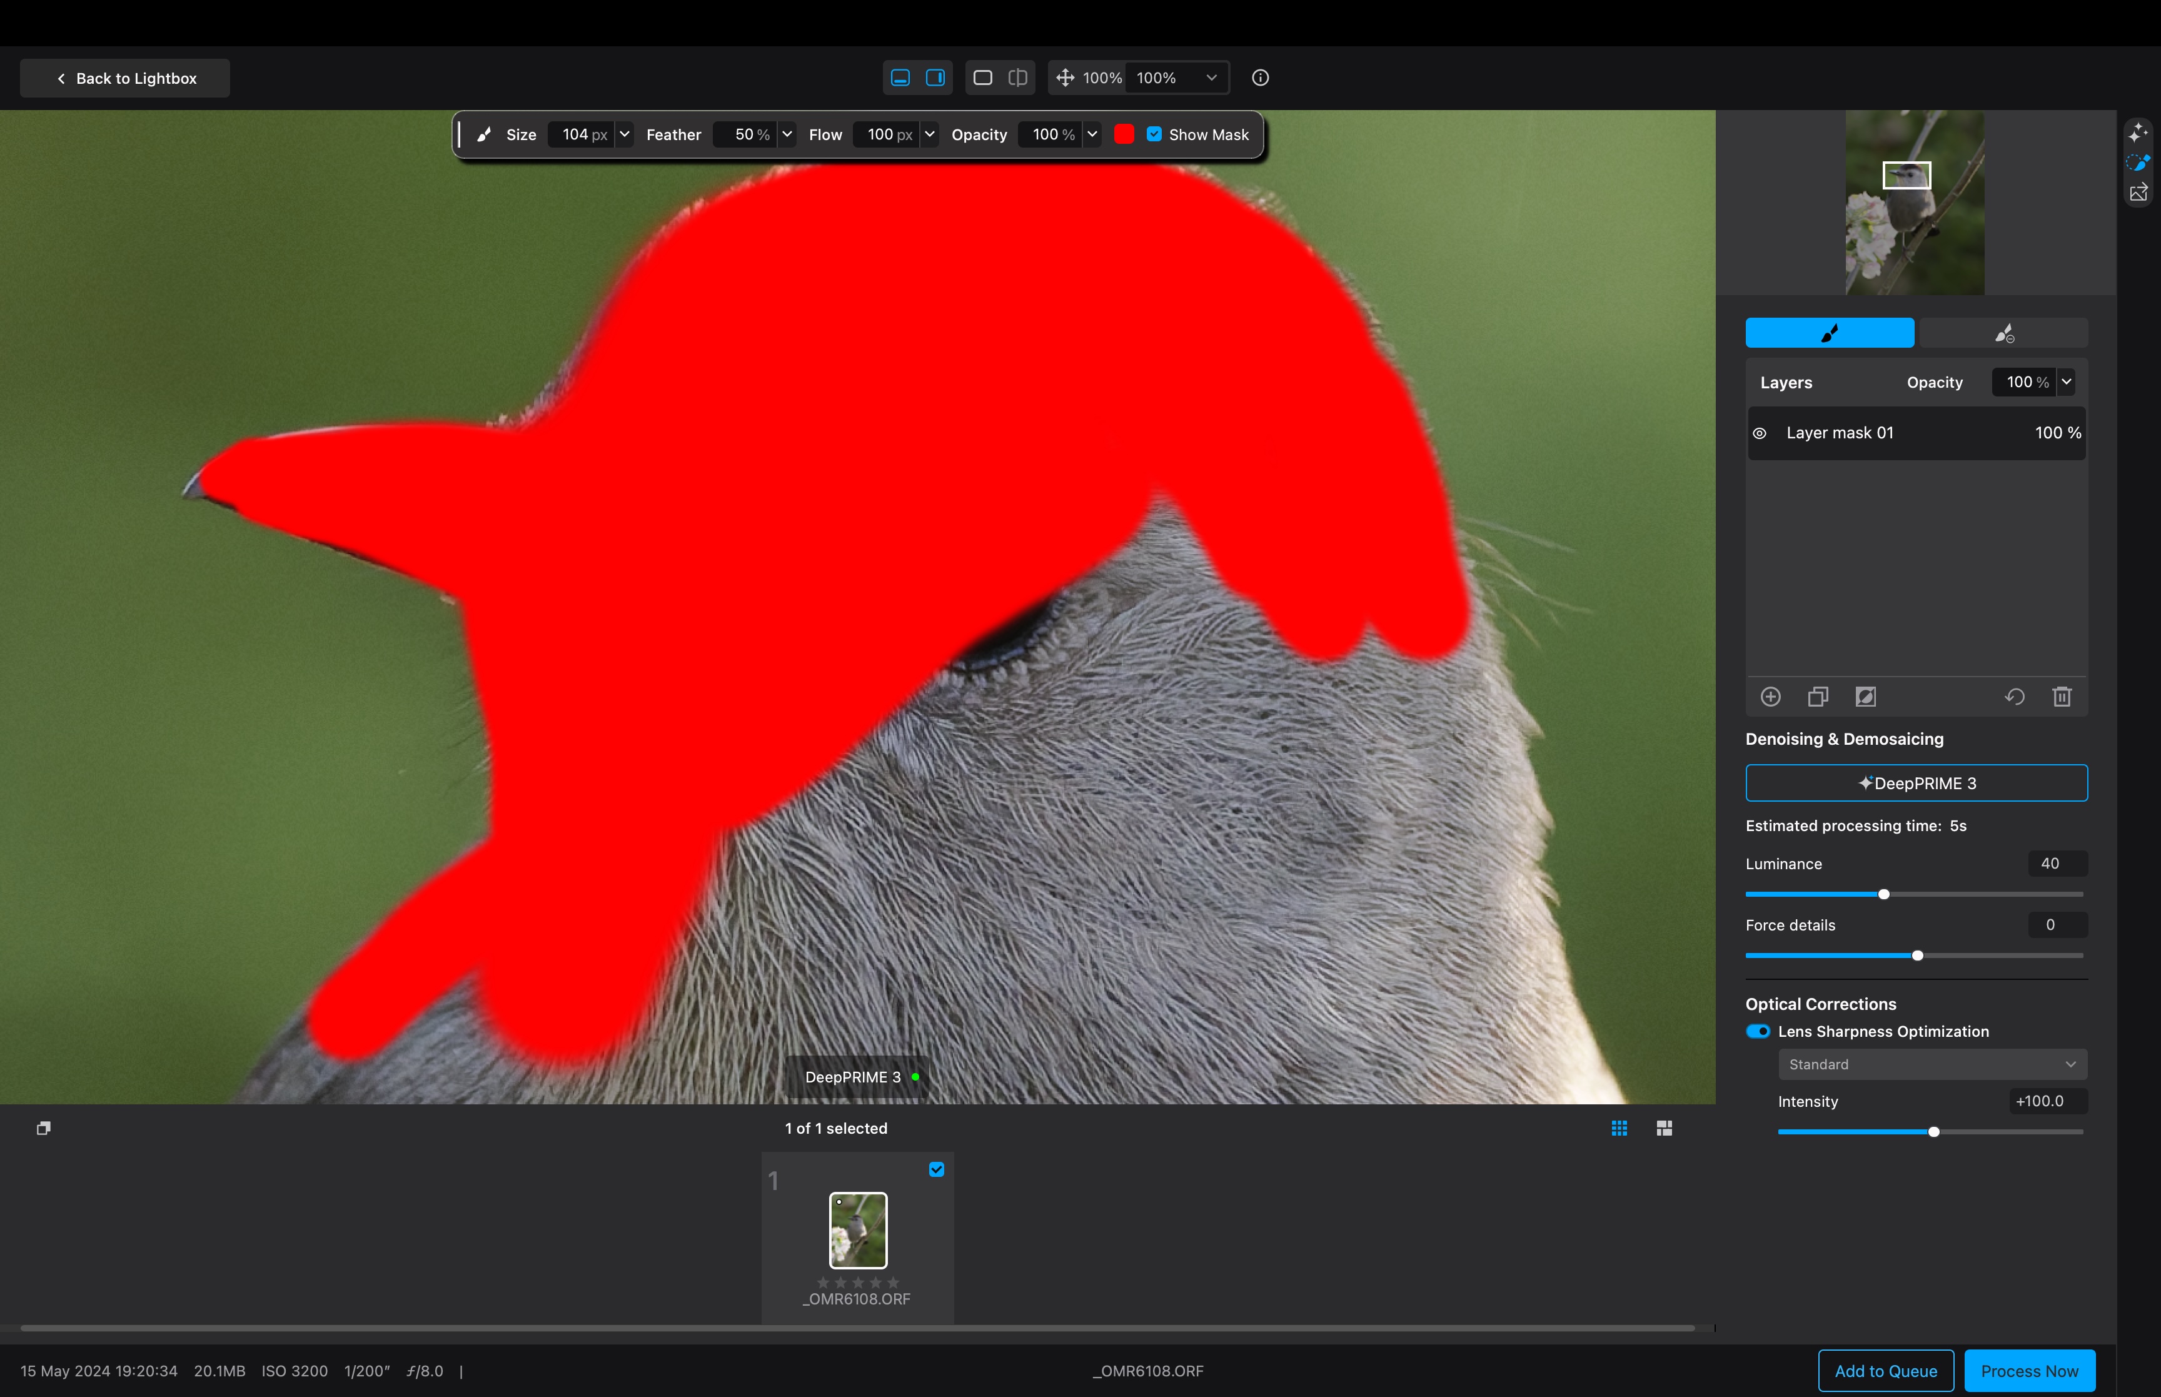The width and height of the screenshot is (2161, 1397).
Task: Delete Layer mask 01
Action: coord(2061,697)
